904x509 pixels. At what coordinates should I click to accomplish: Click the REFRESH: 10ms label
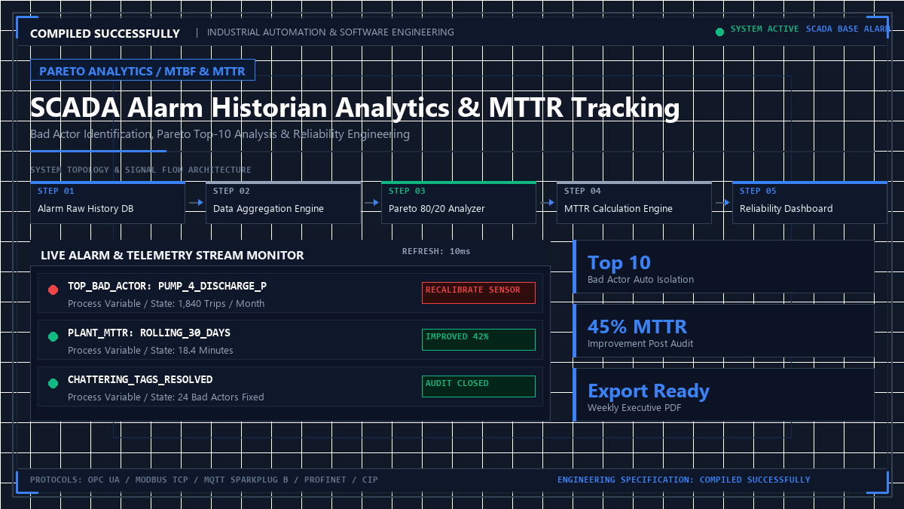point(436,251)
